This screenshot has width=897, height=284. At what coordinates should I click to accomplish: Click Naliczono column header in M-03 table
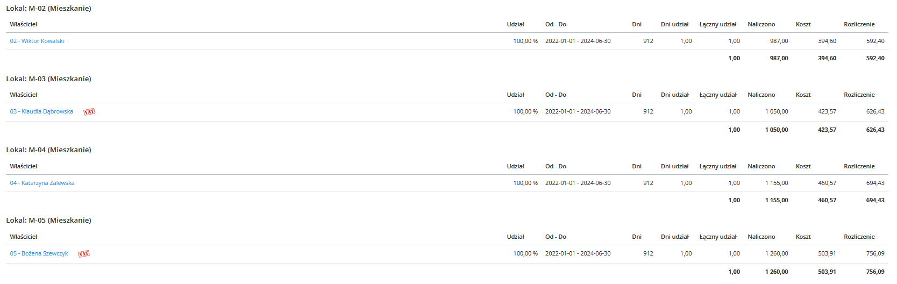[x=761, y=95]
